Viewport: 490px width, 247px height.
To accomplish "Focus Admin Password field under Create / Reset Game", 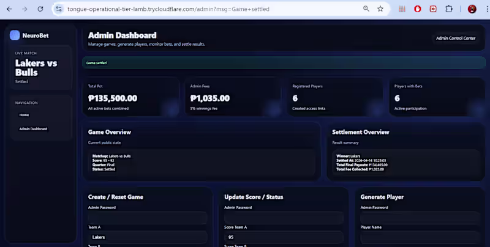I will (x=148, y=218).
